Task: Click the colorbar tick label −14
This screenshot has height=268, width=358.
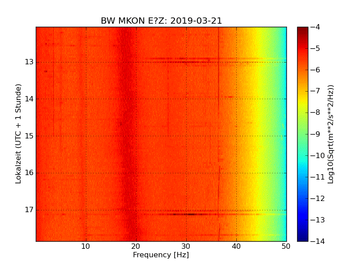Action: [x=318, y=241]
